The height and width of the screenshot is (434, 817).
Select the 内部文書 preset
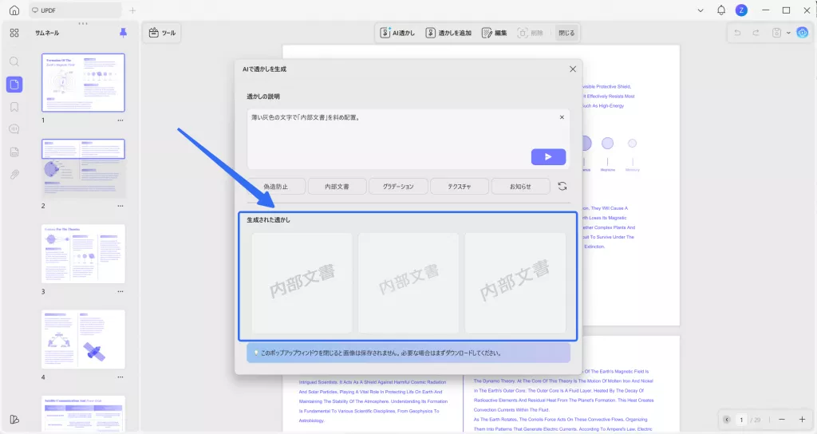pos(337,187)
